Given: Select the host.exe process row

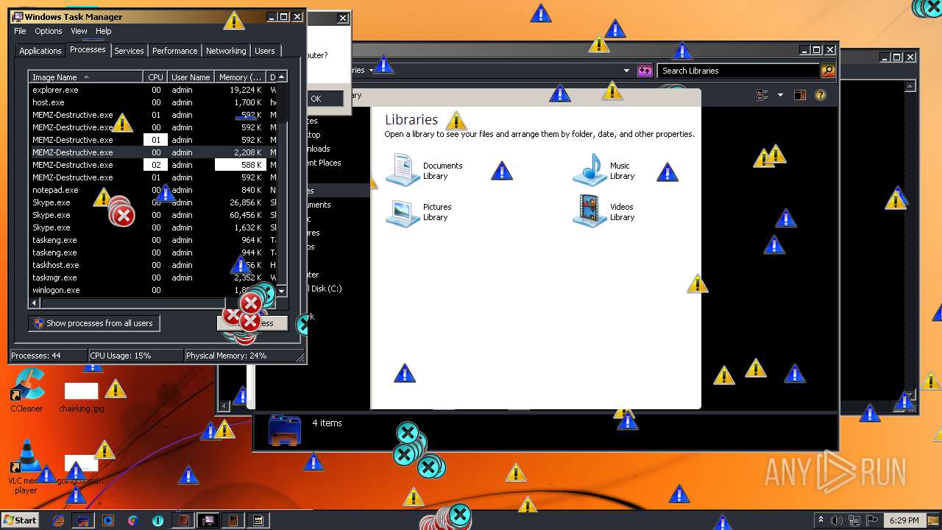Looking at the screenshot, I should [152, 102].
